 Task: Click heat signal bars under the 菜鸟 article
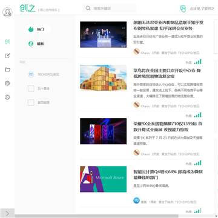click(198, 115)
